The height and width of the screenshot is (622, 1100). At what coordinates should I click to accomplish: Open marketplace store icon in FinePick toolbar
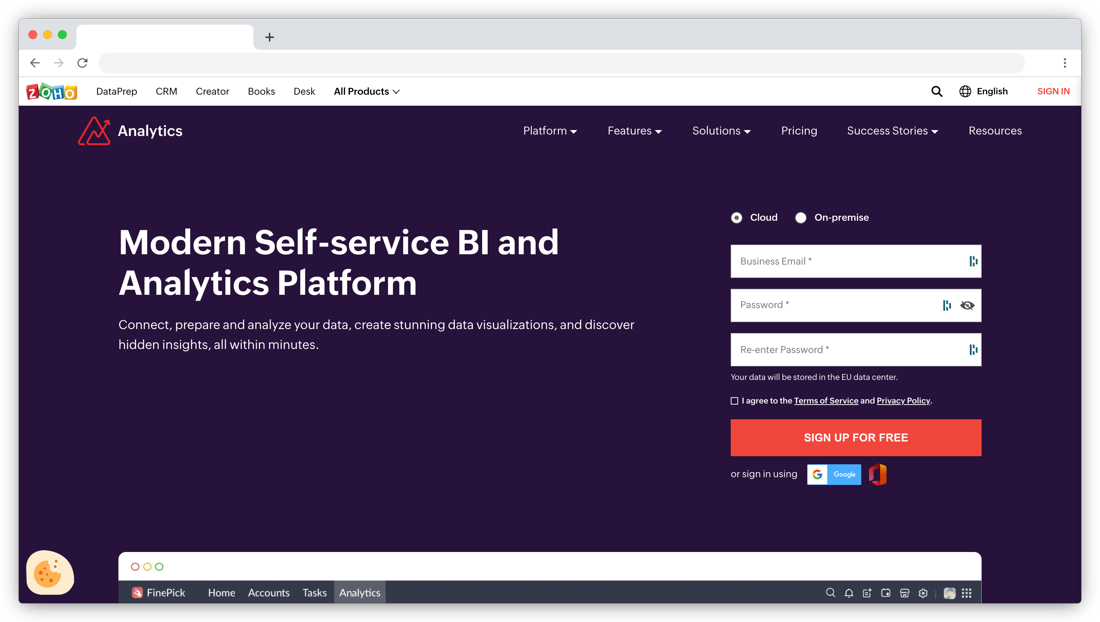(904, 593)
